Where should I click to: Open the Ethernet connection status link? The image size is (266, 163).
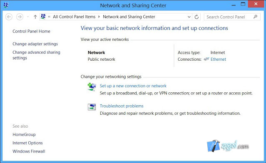[x=218, y=59]
